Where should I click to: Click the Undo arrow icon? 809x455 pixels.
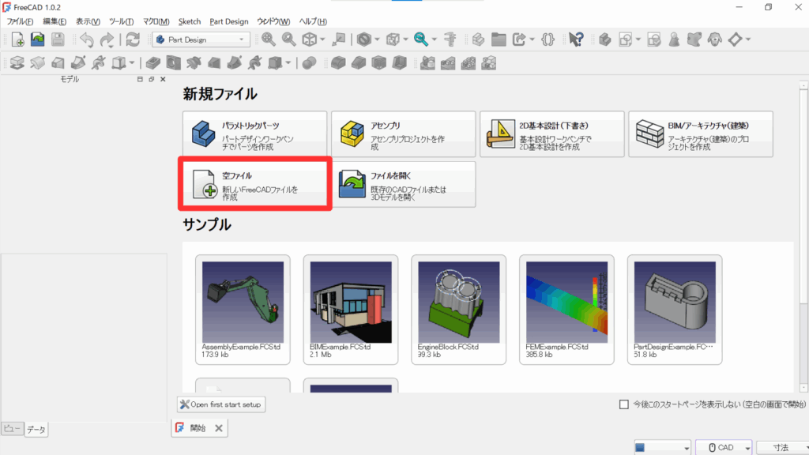click(x=86, y=39)
